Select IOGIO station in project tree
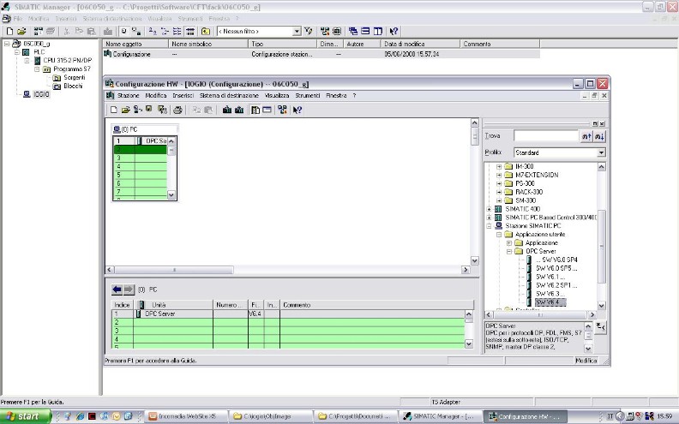 pyautogui.click(x=41, y=94)
